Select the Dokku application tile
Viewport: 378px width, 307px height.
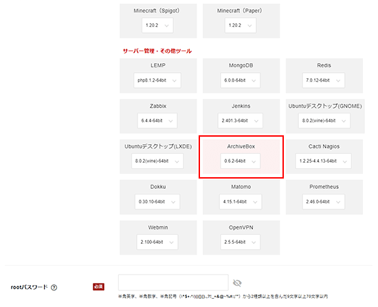coord(158,197)
